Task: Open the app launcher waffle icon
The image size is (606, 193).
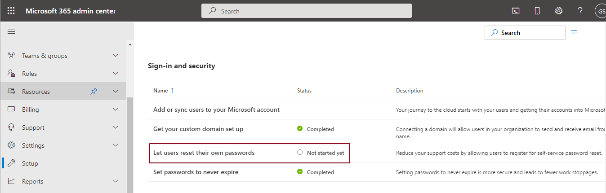Action: (x=11, y=11)
